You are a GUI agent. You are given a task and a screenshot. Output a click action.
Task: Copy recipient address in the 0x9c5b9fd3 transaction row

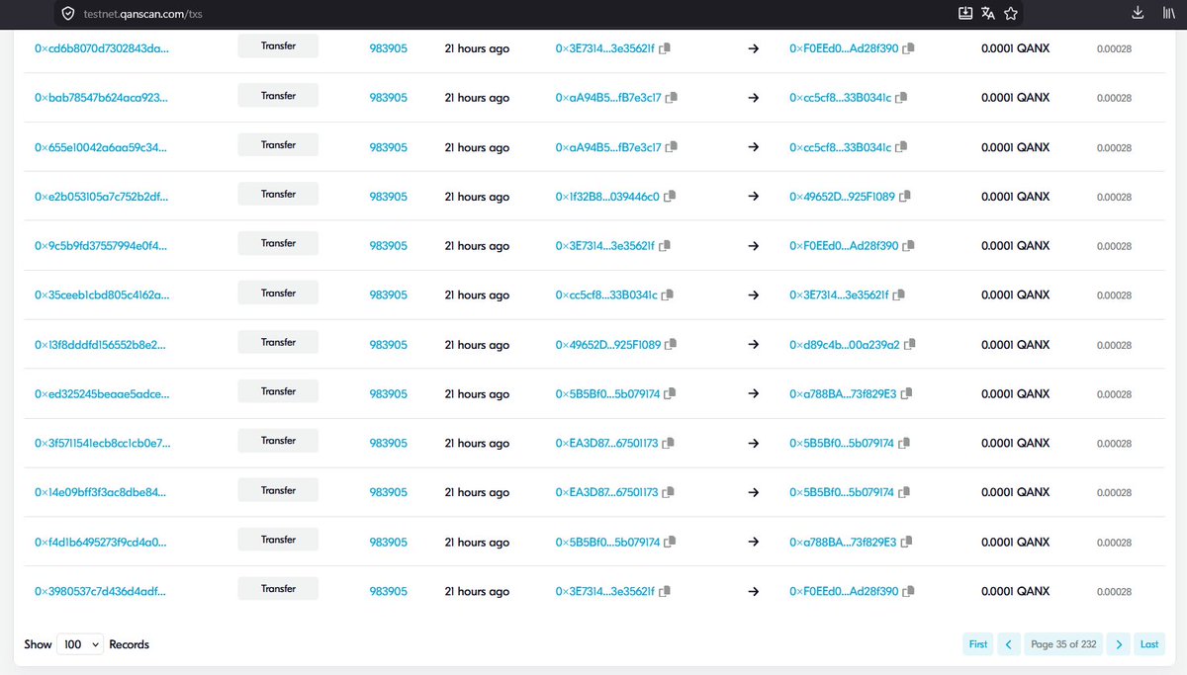click(908, 245)
